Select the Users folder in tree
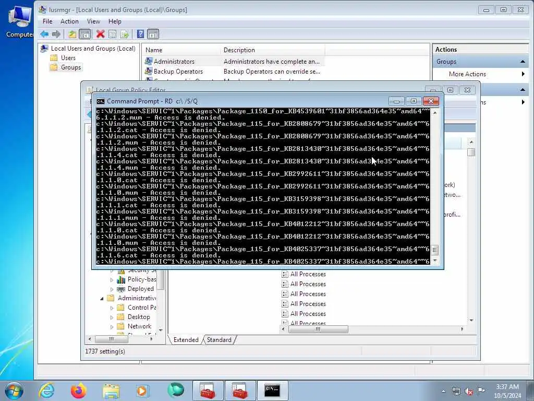The width and height of the screenshot is (534, 401). click(x=68, y=58)
